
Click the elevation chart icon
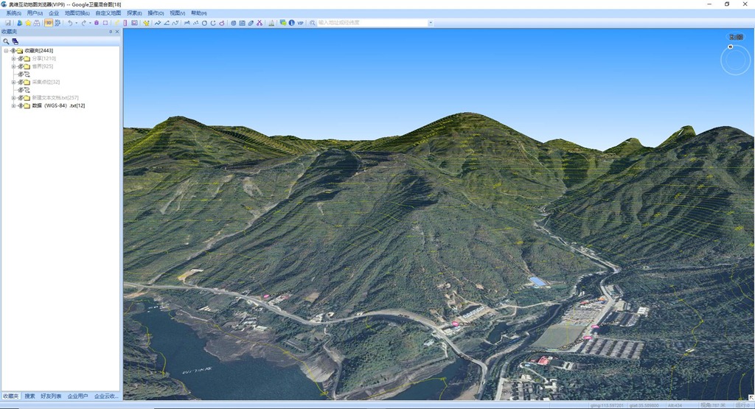point(271,23)
